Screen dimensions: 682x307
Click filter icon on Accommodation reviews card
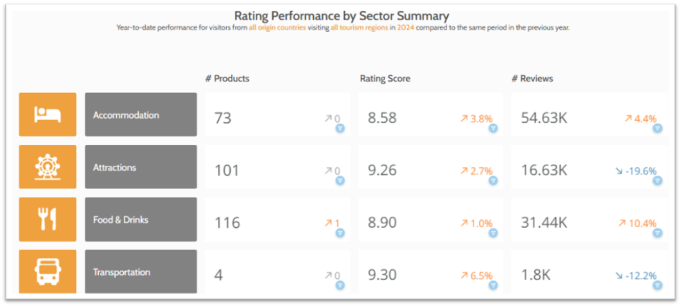tap(657, 128)
